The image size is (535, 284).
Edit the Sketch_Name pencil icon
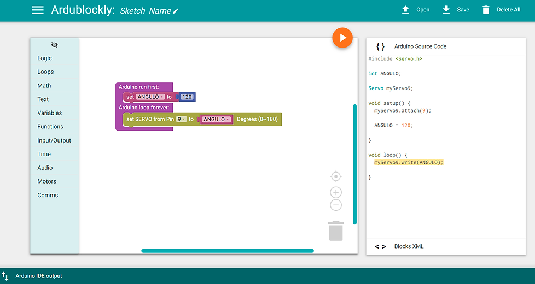(176, 11)
